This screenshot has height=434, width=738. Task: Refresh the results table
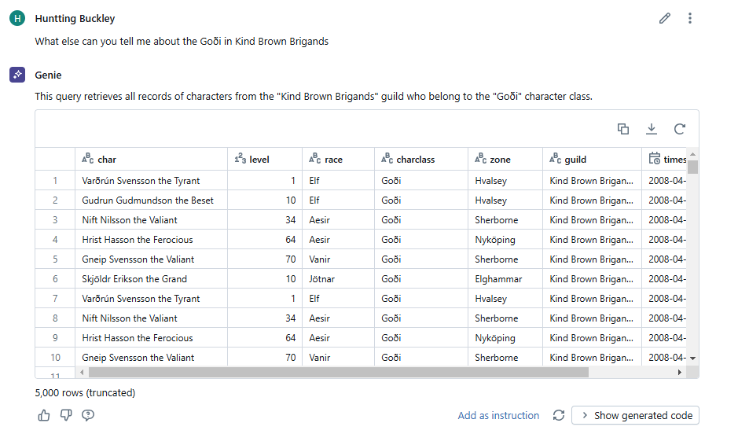680,129
